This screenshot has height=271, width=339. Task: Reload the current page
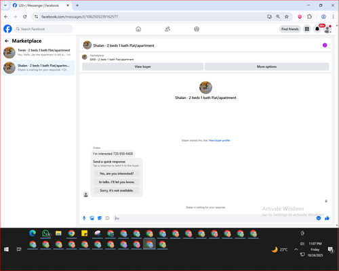(24, 16)
